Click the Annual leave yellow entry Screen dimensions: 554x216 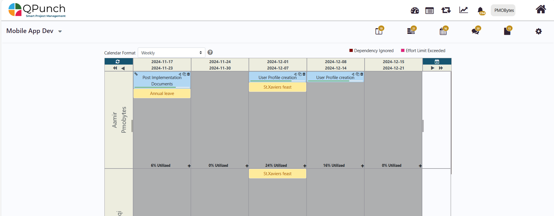[162, 94]
